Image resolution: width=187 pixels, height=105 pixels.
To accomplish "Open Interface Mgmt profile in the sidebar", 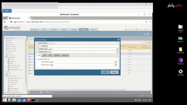I will 14,89.
